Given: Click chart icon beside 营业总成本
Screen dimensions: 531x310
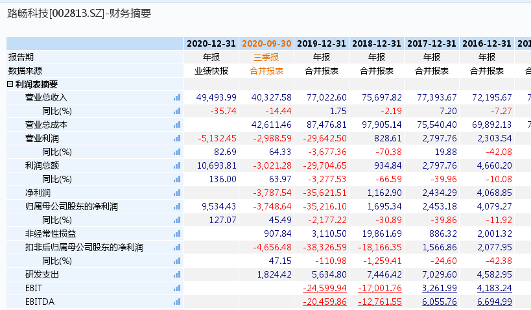Looking at the screenshot, I should [177, 125].
